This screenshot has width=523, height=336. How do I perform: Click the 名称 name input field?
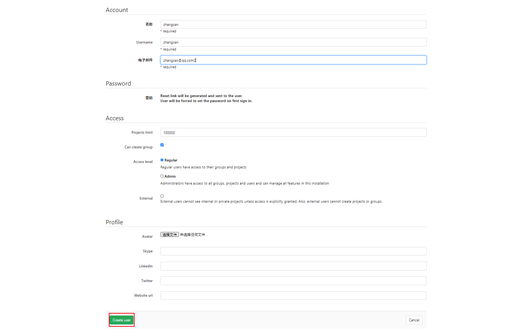293,24
